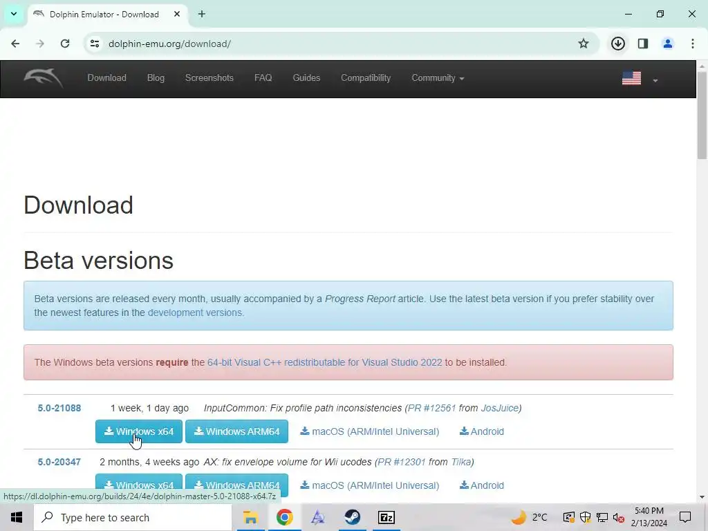Viewport: 708px width, 531px height.
Task: Open PR #12301 link
Action: [402, 463]
